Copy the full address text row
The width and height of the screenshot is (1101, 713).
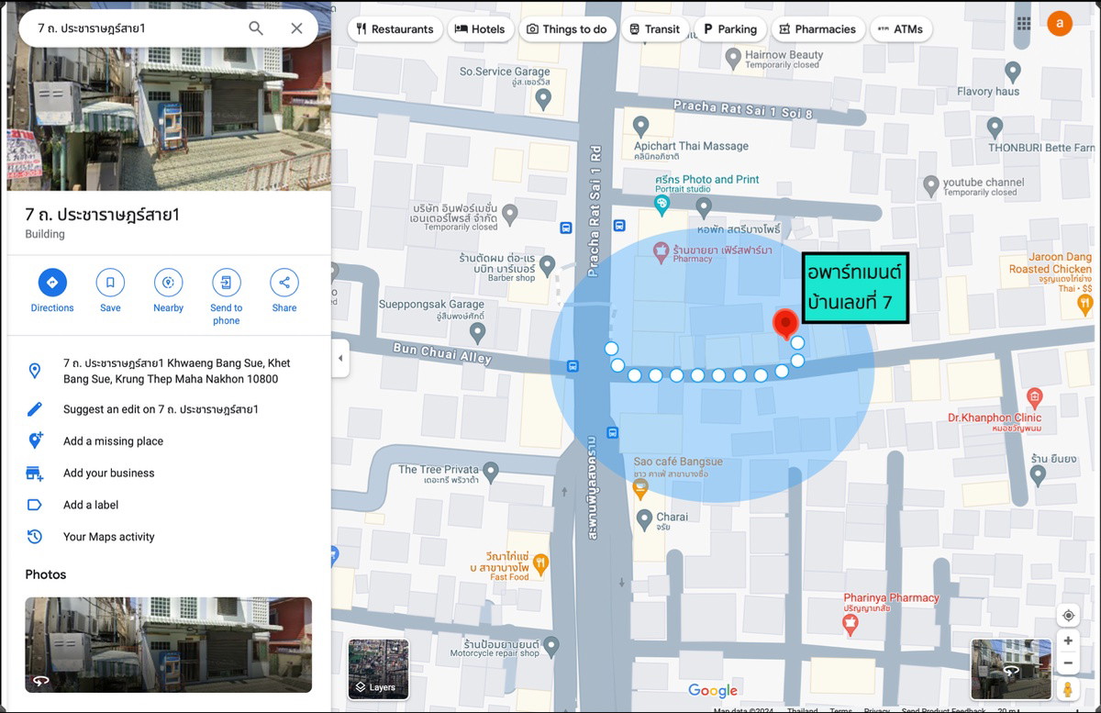click(169, 371)
